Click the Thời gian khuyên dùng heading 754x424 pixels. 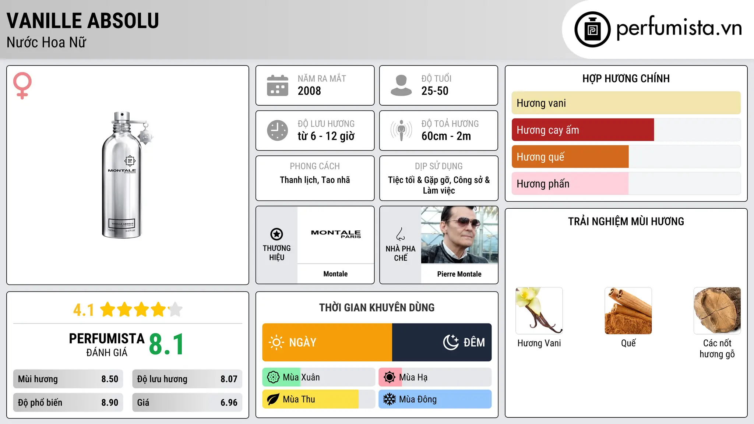[x=377, y=308]
